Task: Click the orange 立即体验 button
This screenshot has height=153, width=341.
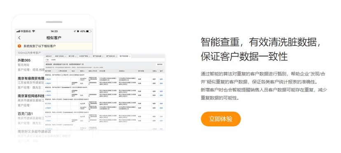Action: [221, 119]
